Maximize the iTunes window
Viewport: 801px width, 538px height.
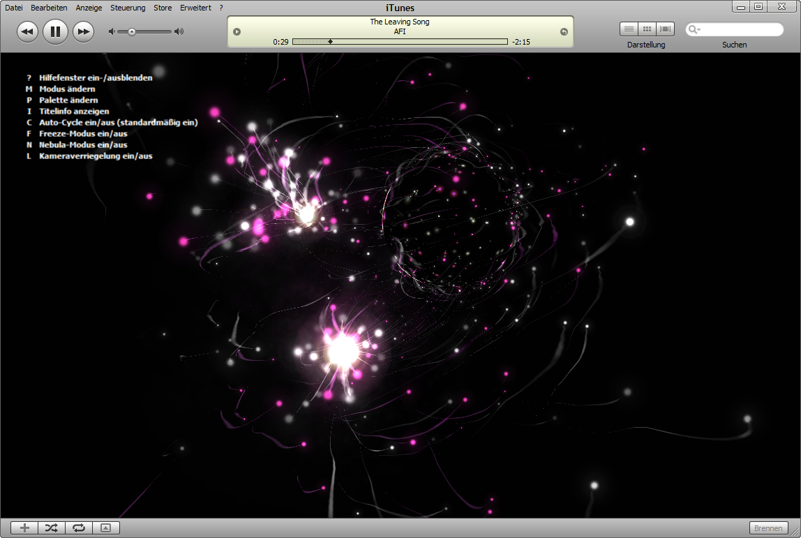pos(758,7)
